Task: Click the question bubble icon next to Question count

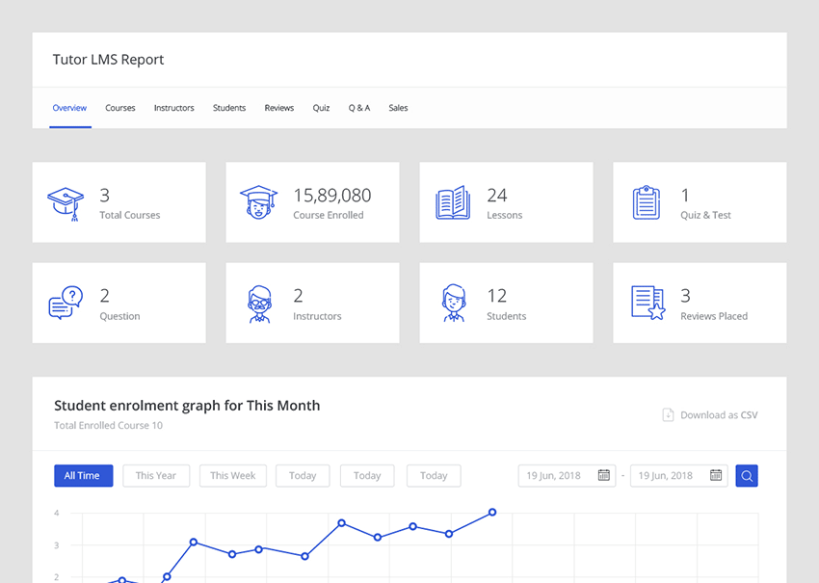Action: click(65, 302)
